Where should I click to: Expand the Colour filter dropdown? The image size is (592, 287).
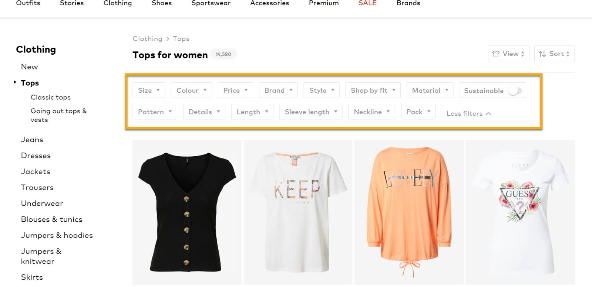point(191,90)
